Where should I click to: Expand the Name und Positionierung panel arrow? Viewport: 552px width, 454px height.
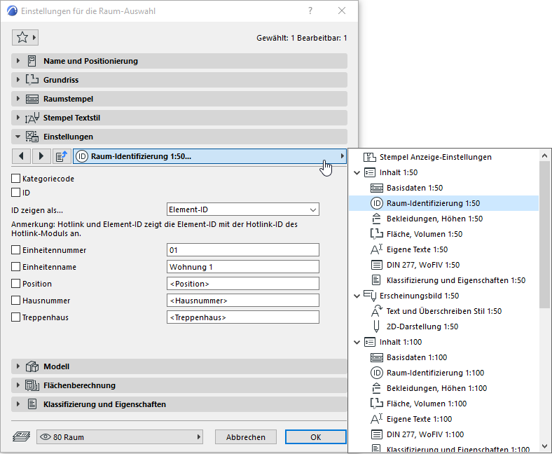point(18,61)
